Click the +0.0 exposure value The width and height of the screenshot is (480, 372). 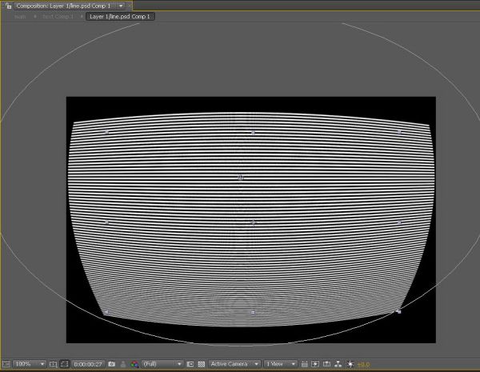pos(363,364)
